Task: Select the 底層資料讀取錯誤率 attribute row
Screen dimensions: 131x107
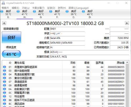Action: pos(64,67)
